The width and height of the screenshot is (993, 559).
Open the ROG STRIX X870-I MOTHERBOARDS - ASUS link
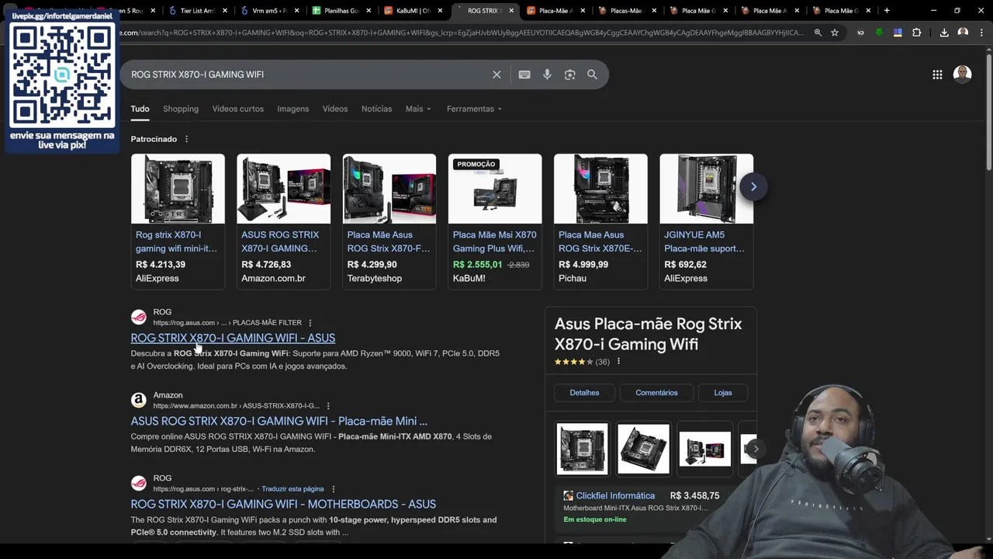click(283, 504)
